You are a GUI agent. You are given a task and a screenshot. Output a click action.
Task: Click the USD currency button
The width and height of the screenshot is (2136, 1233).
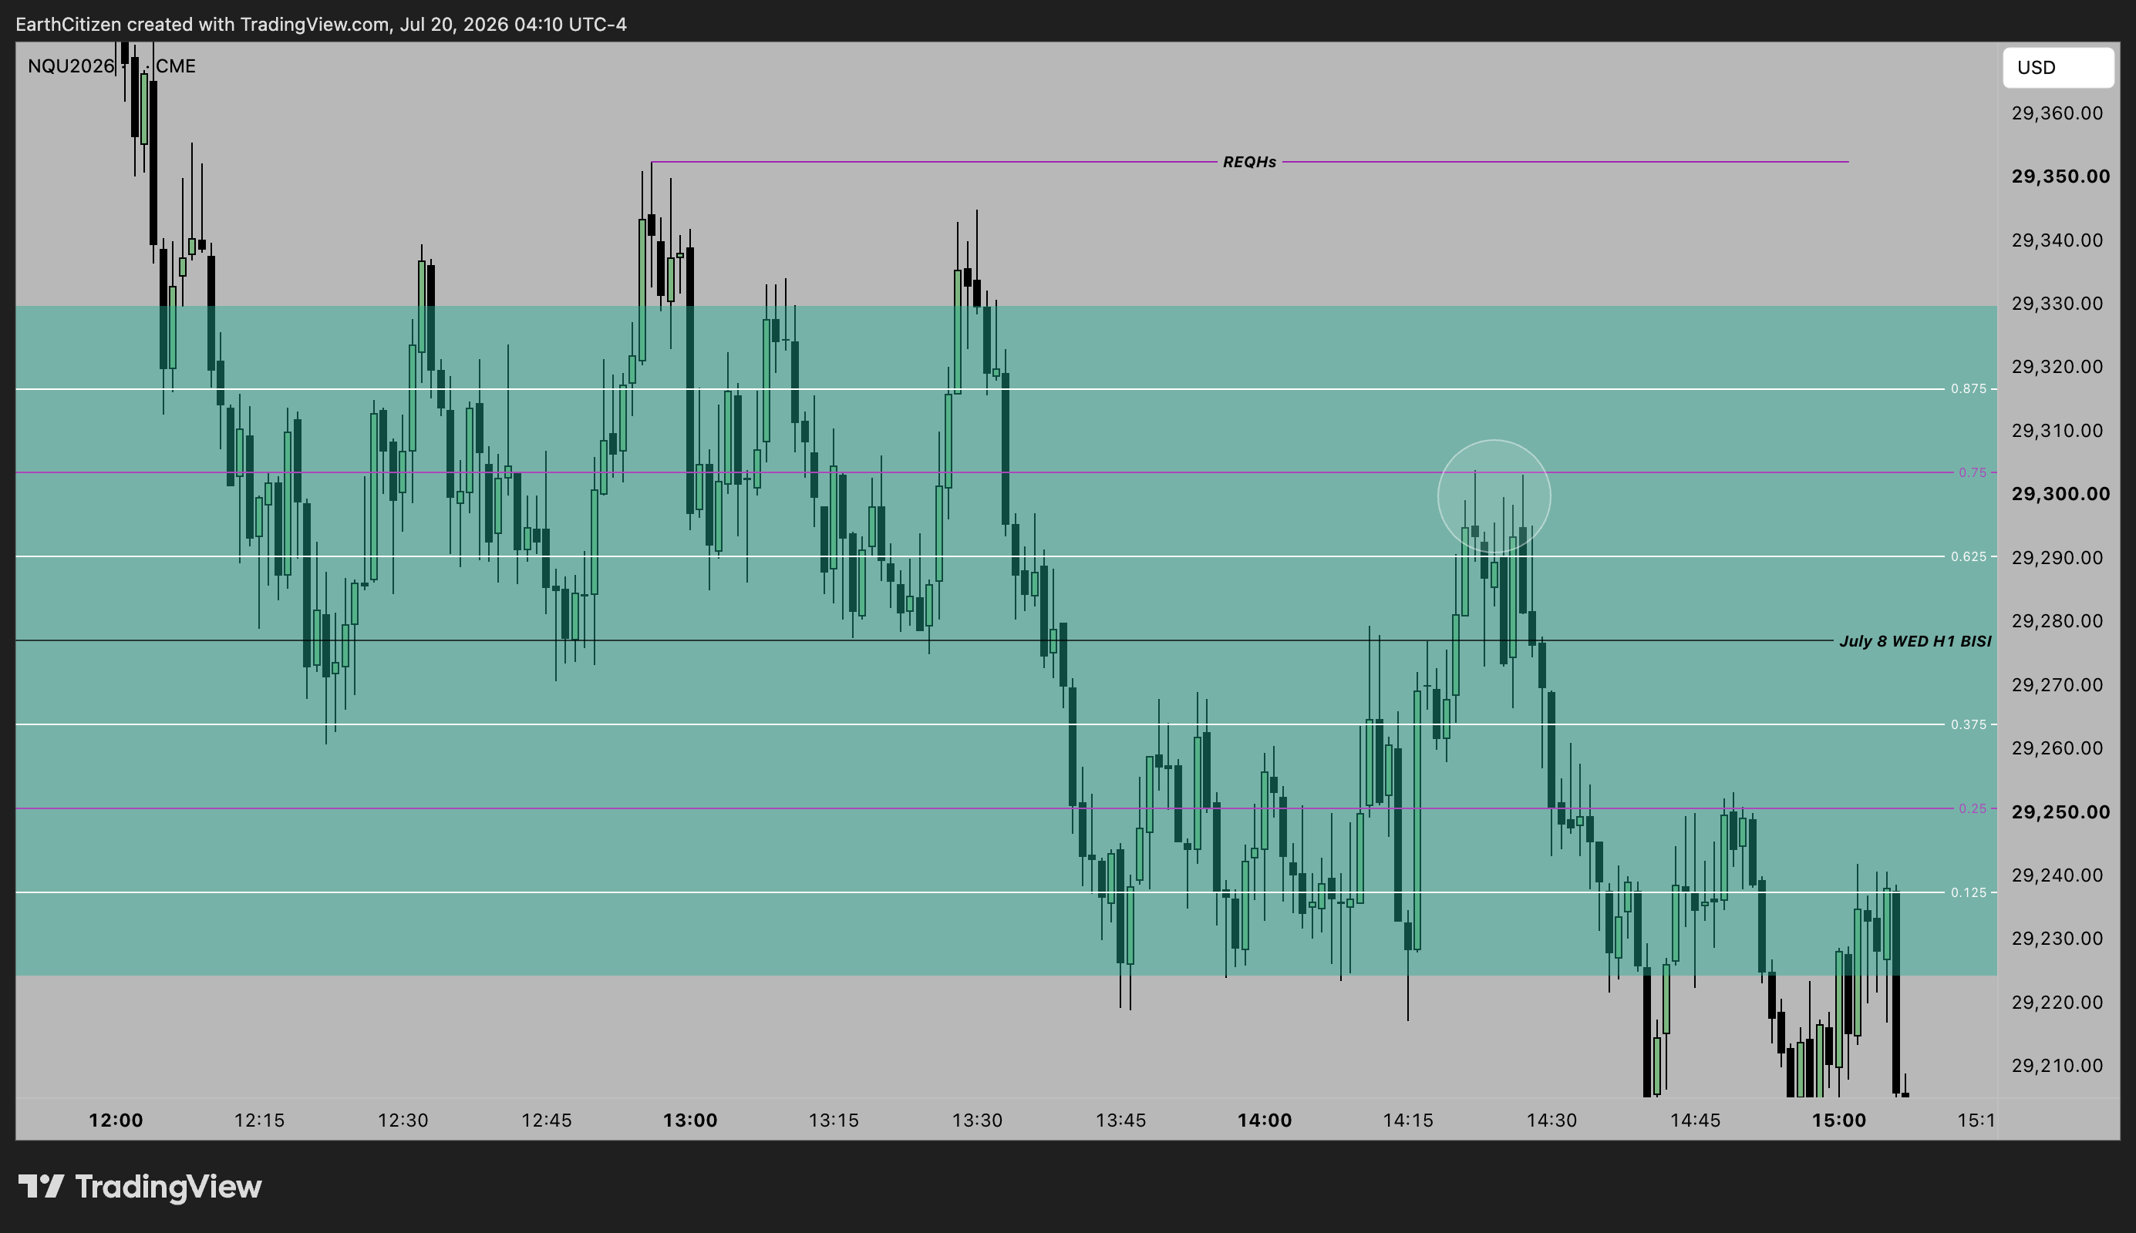click(x=2057, y=68)
